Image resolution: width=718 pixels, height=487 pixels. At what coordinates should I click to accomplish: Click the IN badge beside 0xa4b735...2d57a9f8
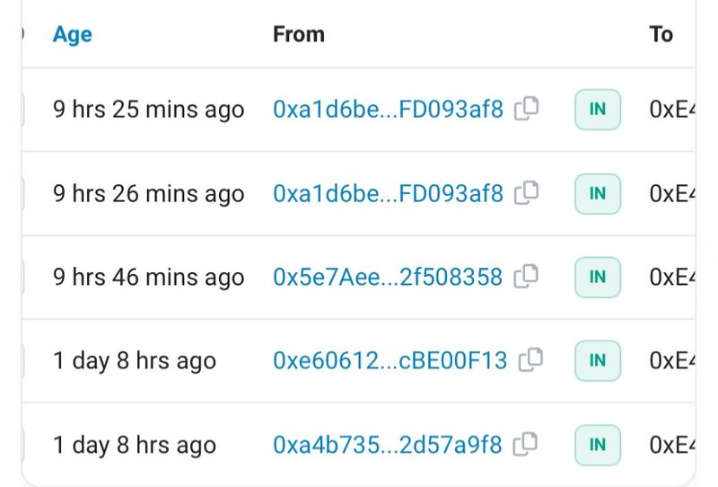point(597,445)
